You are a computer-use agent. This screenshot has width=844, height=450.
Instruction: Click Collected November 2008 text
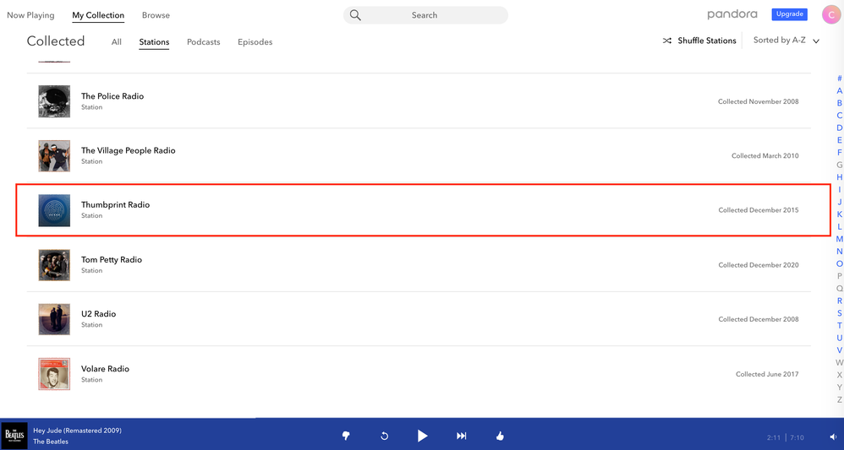point(759,101)
